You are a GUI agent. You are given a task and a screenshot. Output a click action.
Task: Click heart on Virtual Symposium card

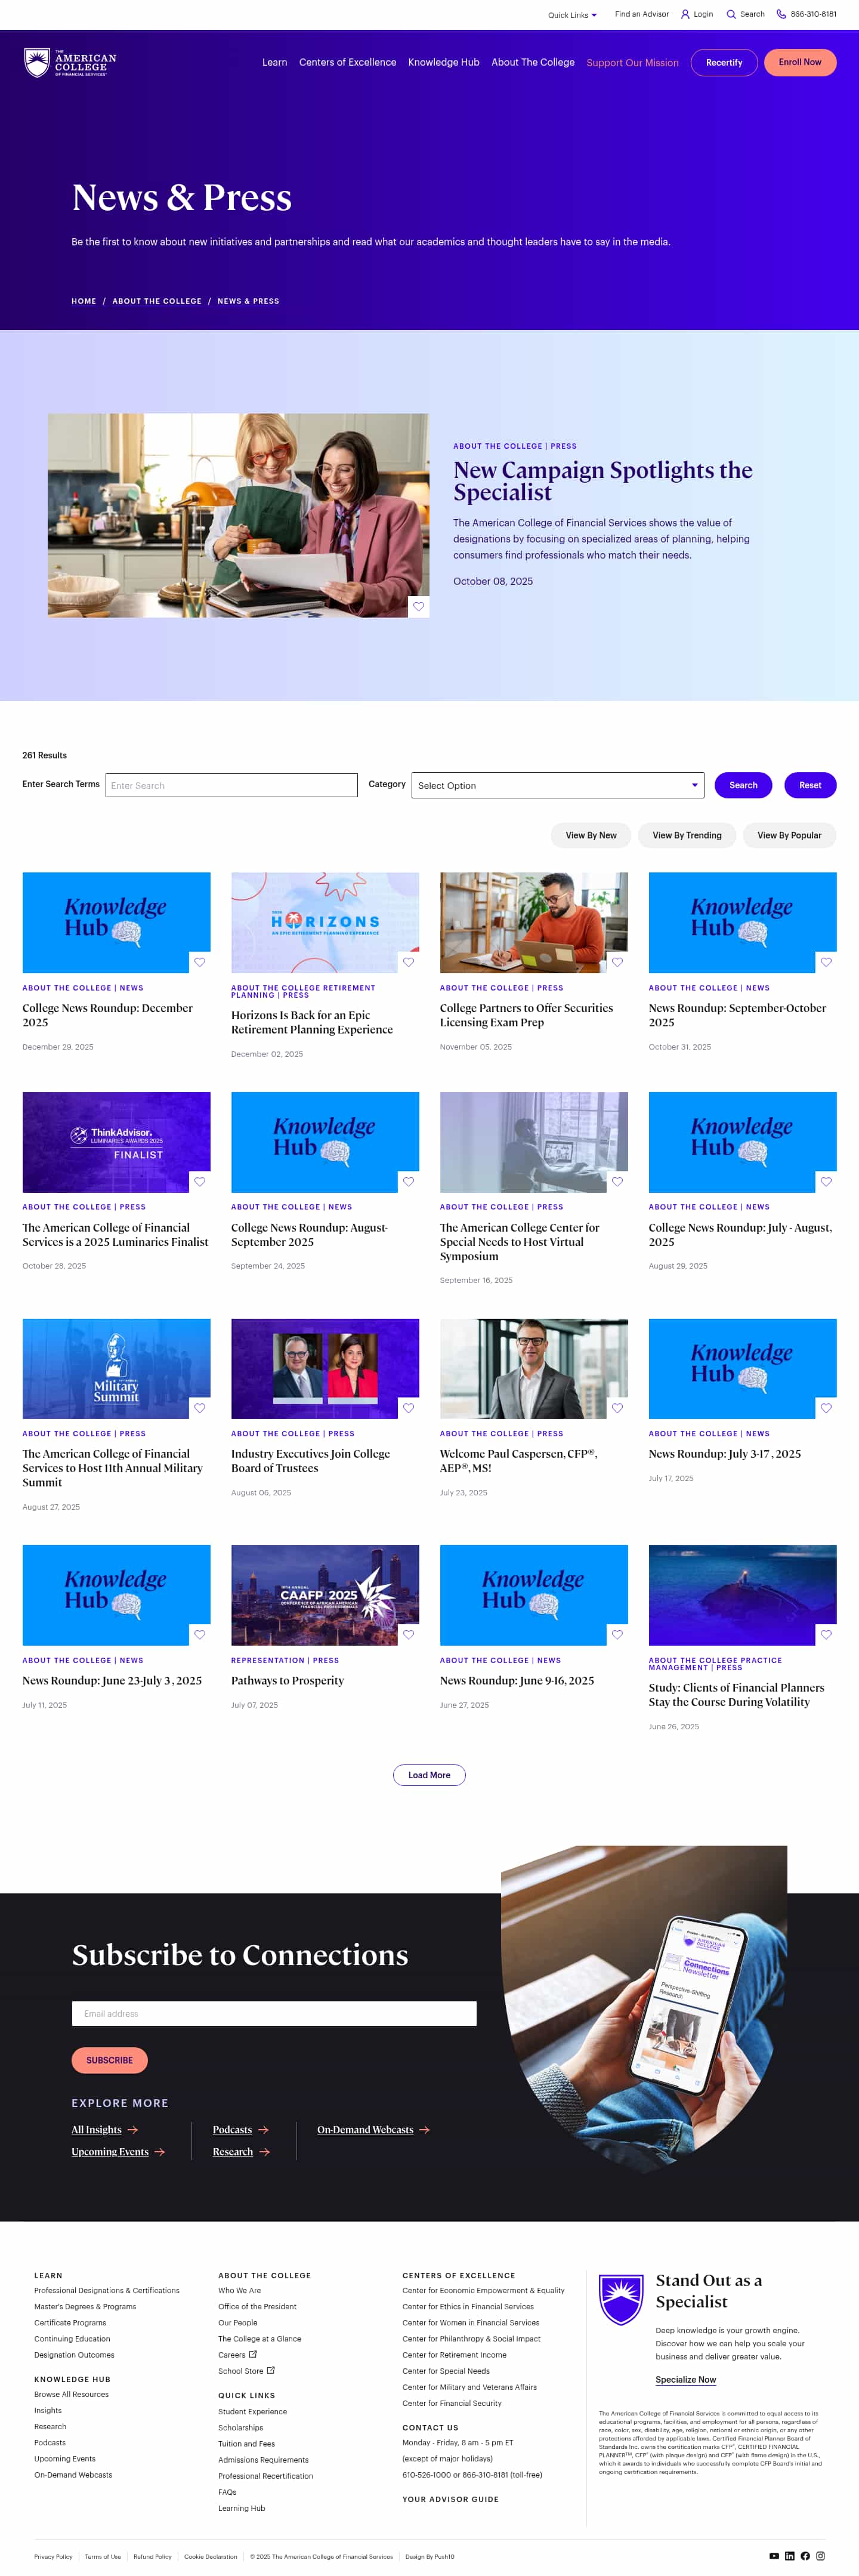[x=617, y=1181]
